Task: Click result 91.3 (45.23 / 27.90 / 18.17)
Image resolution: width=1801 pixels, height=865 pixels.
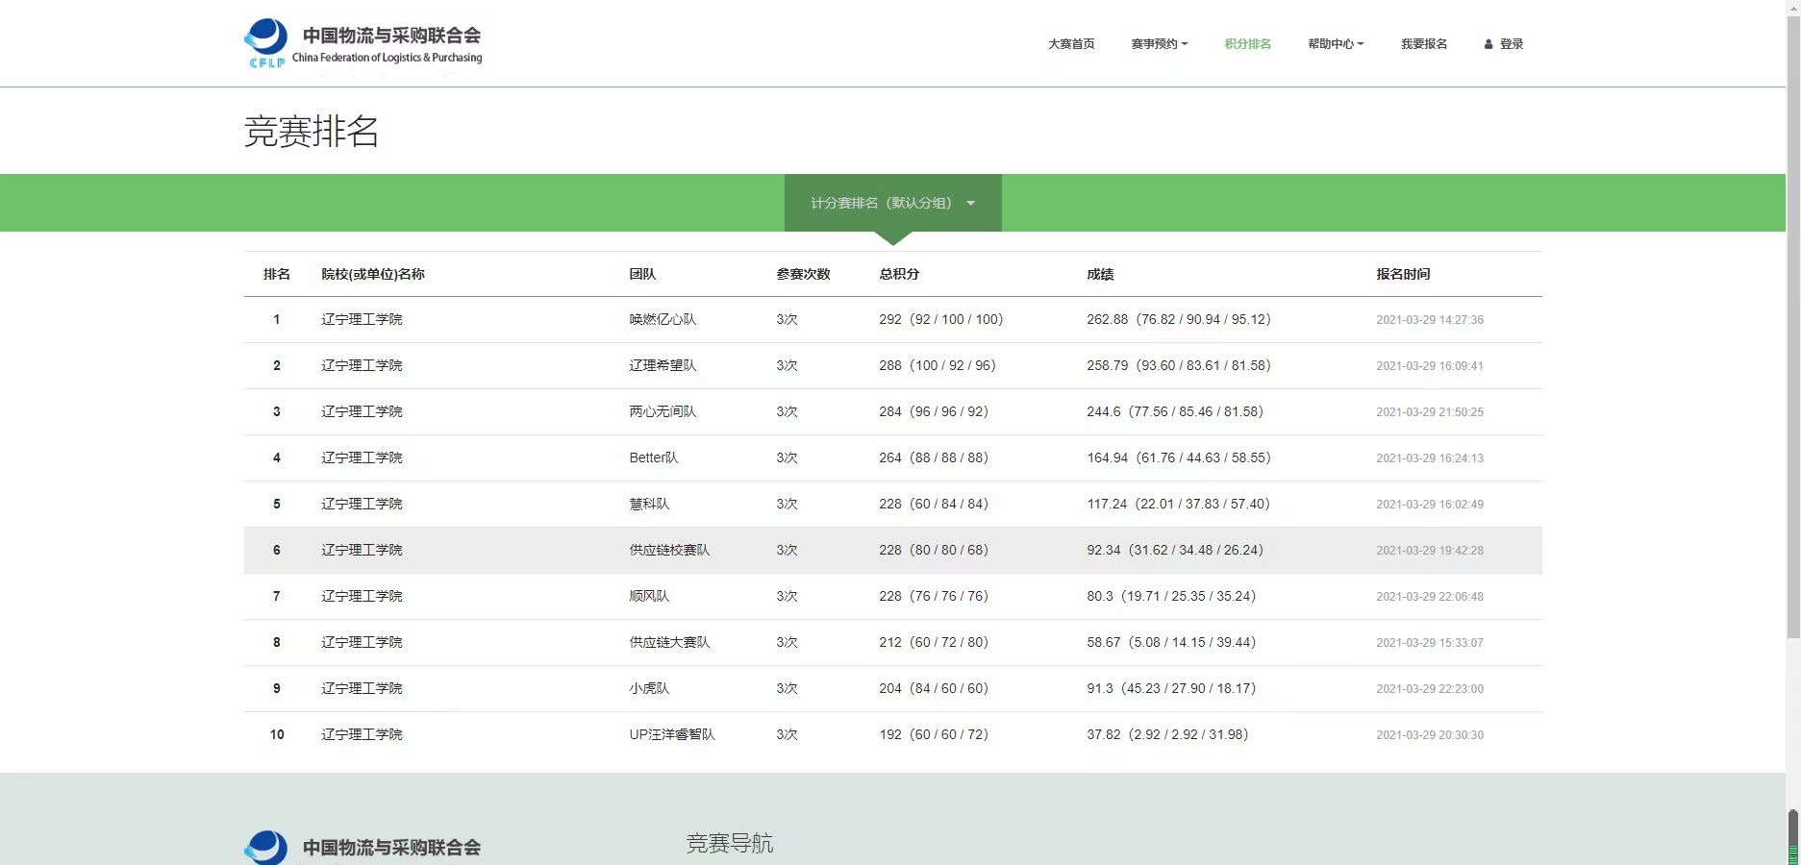Action: coord(1171,688)
